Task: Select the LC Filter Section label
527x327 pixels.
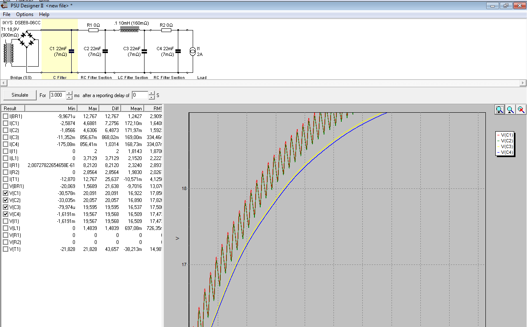Action: pos(133,77)
